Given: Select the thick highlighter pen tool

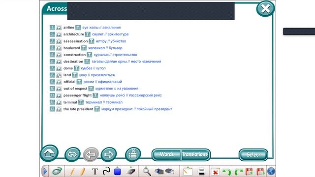Looking at the screenshot, I should (x=83, y=172).
